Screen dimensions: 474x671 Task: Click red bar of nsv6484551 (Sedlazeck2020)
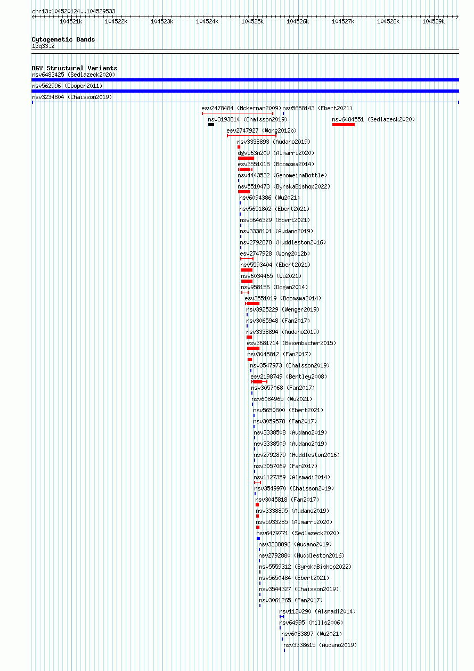[x=343, y=125]
